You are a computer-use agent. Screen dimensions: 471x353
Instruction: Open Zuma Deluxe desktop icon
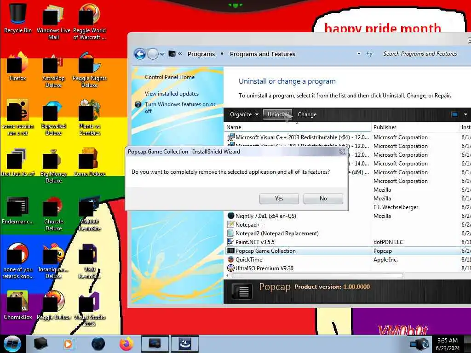point(90,162)
